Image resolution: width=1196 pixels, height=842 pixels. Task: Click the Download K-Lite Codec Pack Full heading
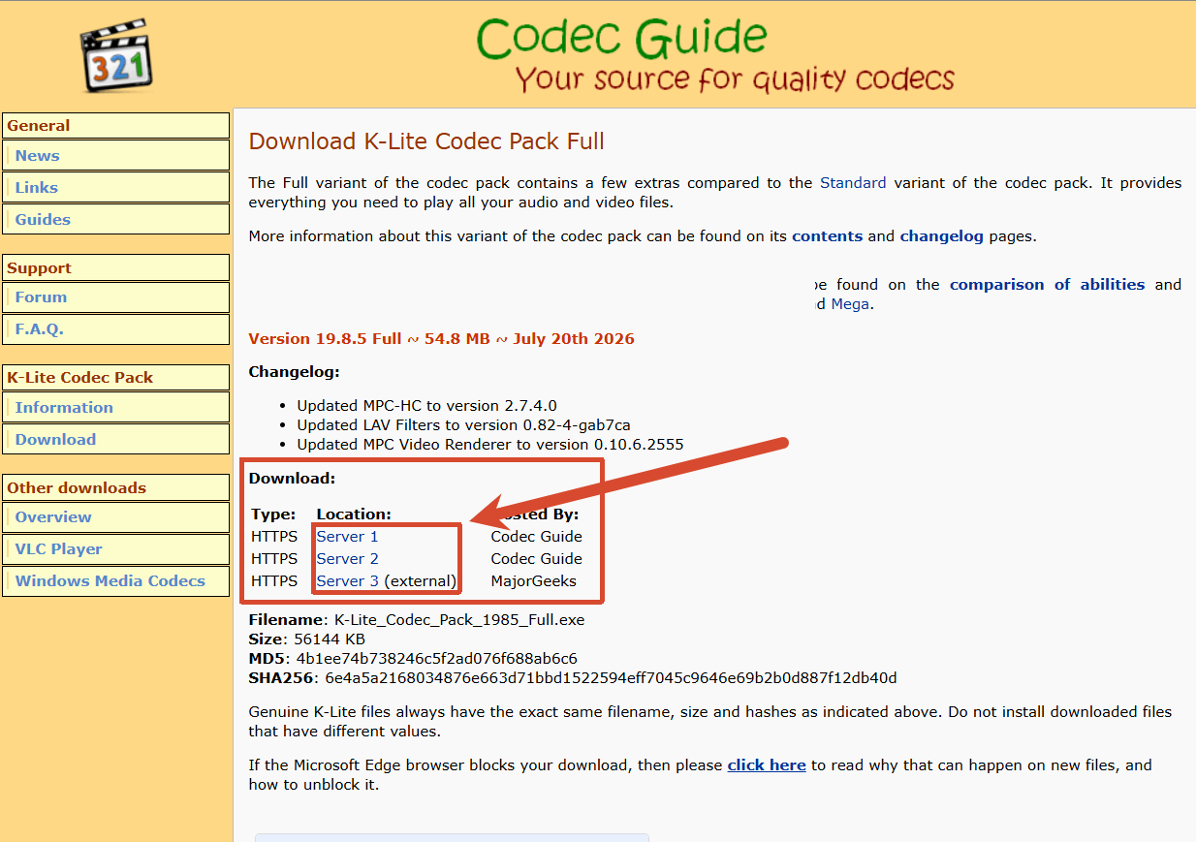tap(426, 141)
